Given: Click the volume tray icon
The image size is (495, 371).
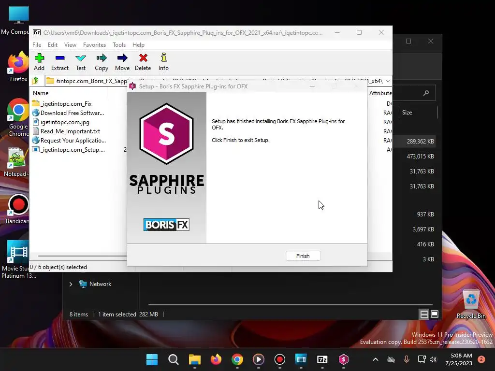Looking at the screenshot, I should point(433,359).
